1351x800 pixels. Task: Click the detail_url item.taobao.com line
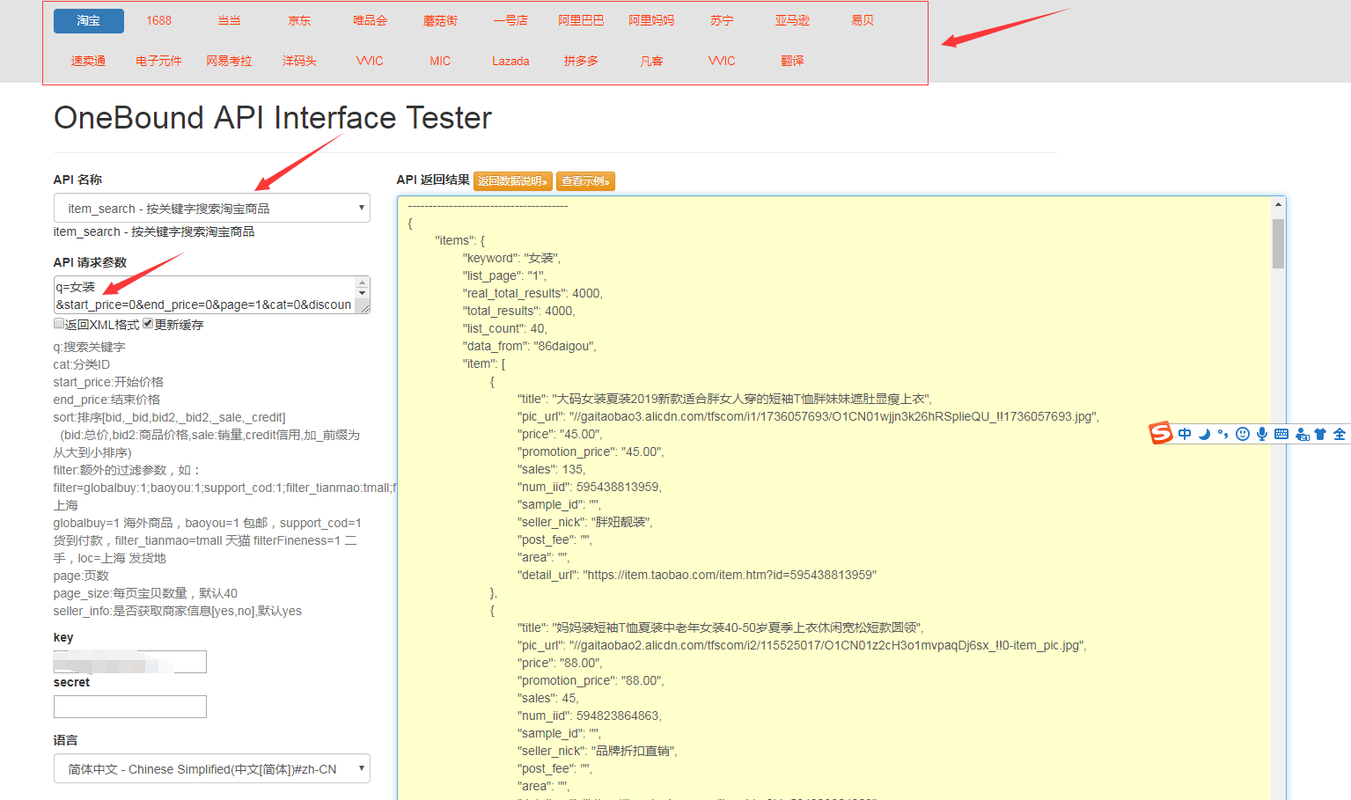(697, 575)
